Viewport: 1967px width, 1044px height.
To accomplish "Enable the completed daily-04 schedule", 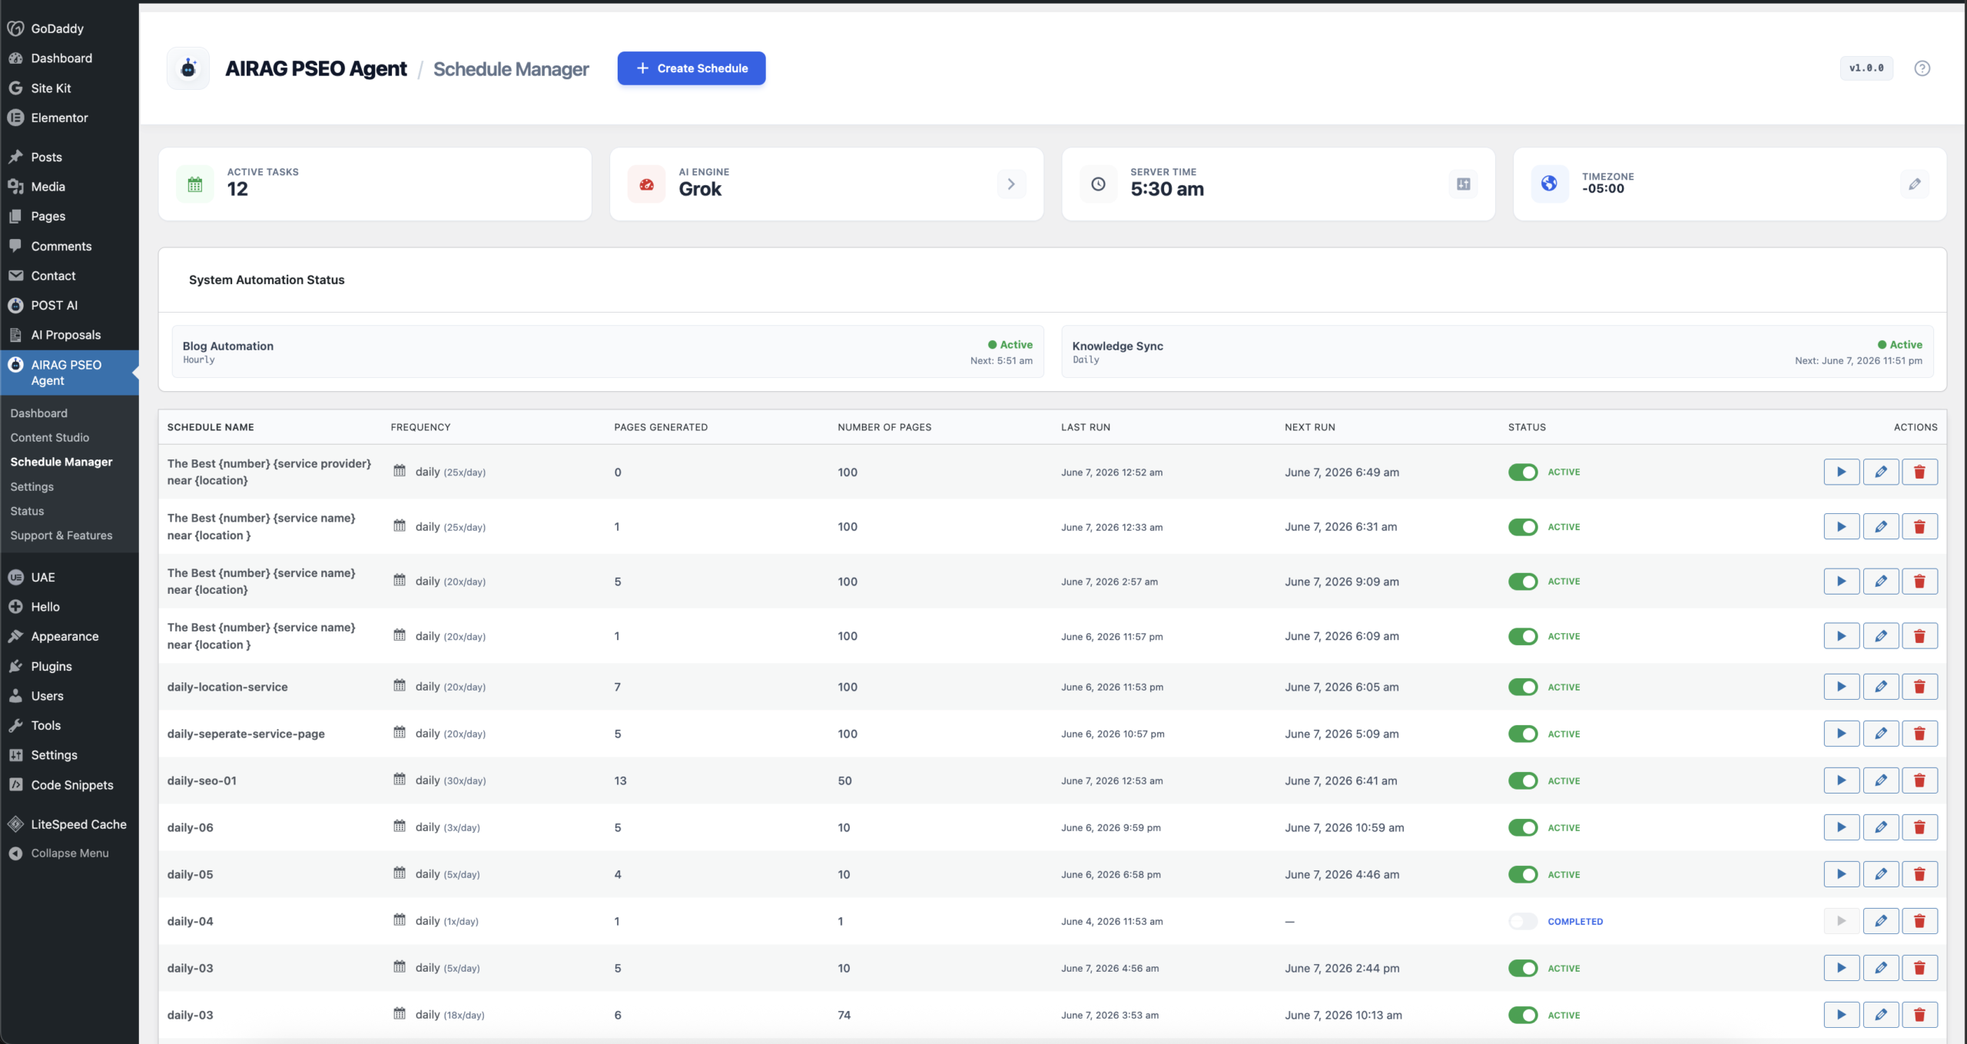I will [x=1522, y=921].
